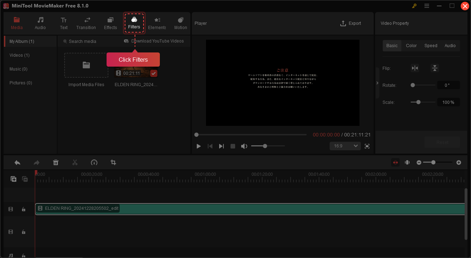Switch to Basic property tab
The height and width of the screenshot is (258, 471).
tap(392, 46)
